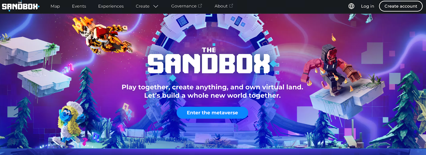Viewport: 426px width, 155px height.
Task: Open the About link
Action: point(221,6)
